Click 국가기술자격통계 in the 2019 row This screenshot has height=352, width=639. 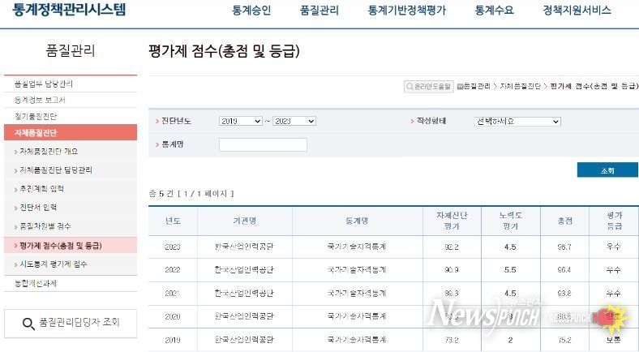pyautogui.click(x=357, y=340)
